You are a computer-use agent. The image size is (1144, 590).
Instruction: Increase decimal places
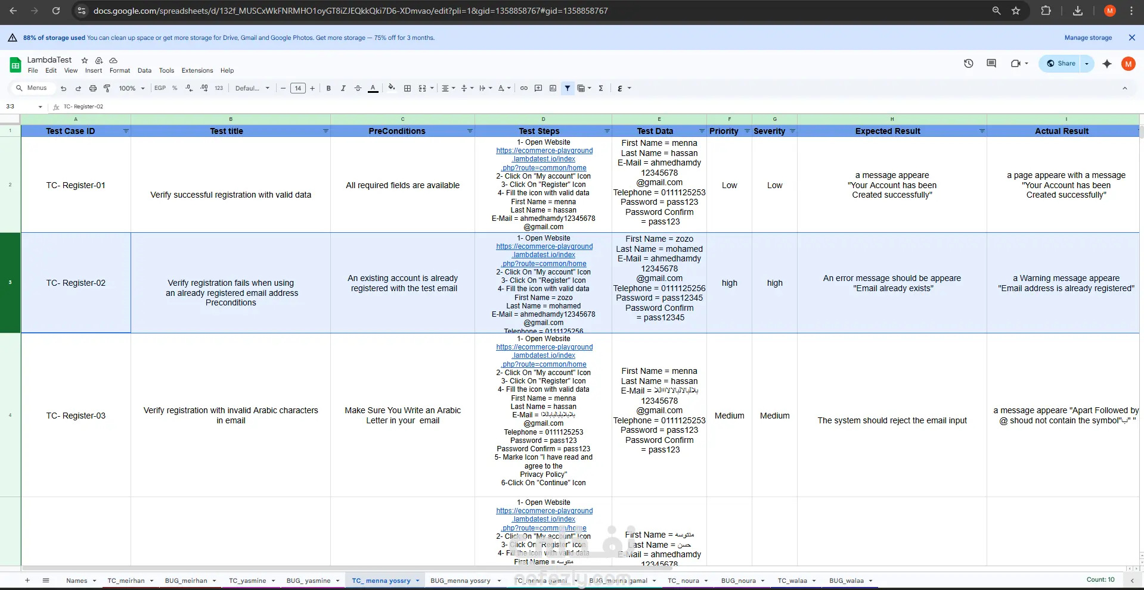pos(204,88)
